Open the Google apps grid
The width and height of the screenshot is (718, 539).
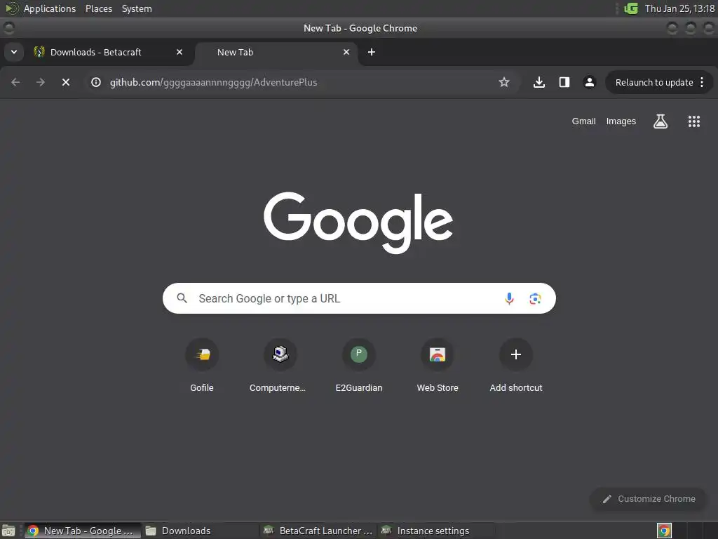(x=693, y=121)
